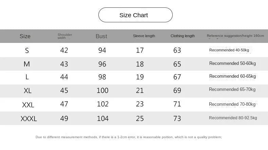Image resolution: width=268 pixels, height=150 pixels.
Task: Select clothing length value 73
Action: point(177,119)
